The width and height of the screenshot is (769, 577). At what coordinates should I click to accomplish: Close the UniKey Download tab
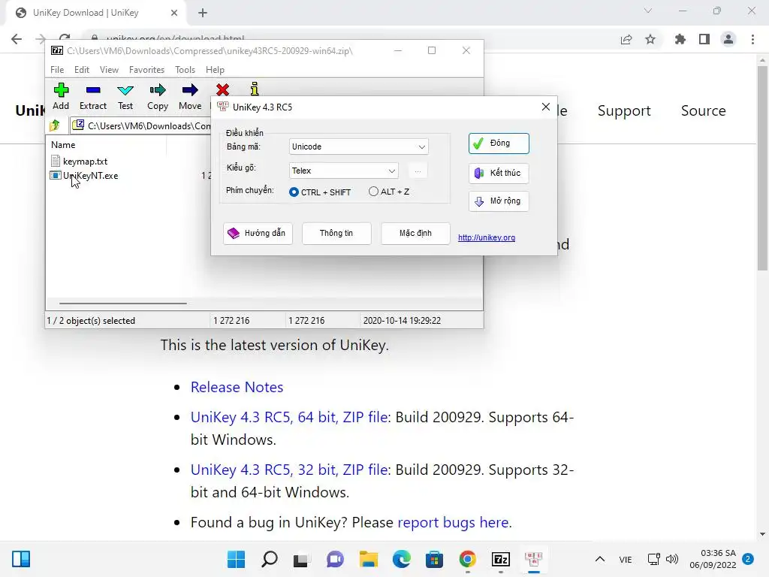tap(174, 13)
